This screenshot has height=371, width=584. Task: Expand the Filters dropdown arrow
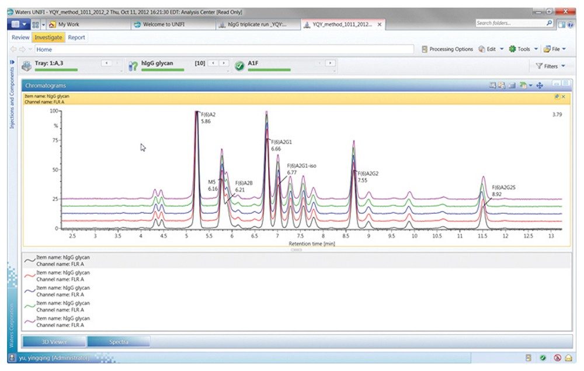tap(563, 66)
